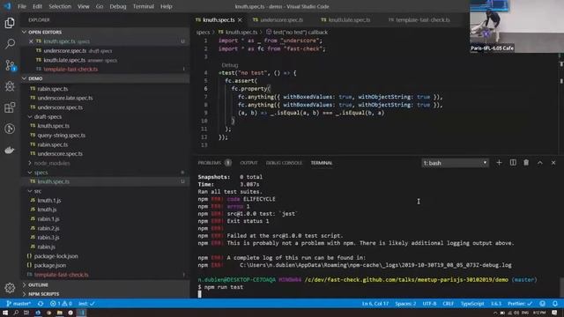The width and height of the screenshot is (564, 317).
Task: Open knuth.1.js in src folder
Action: pos(49,200)
